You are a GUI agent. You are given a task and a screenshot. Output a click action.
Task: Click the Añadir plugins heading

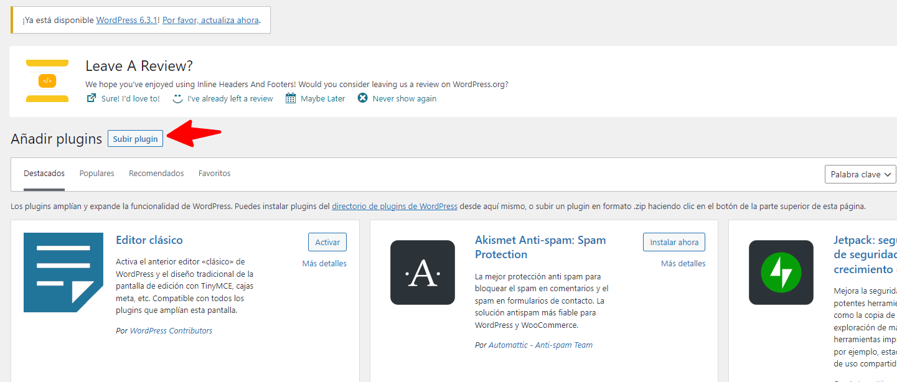(x=56, y=139)
